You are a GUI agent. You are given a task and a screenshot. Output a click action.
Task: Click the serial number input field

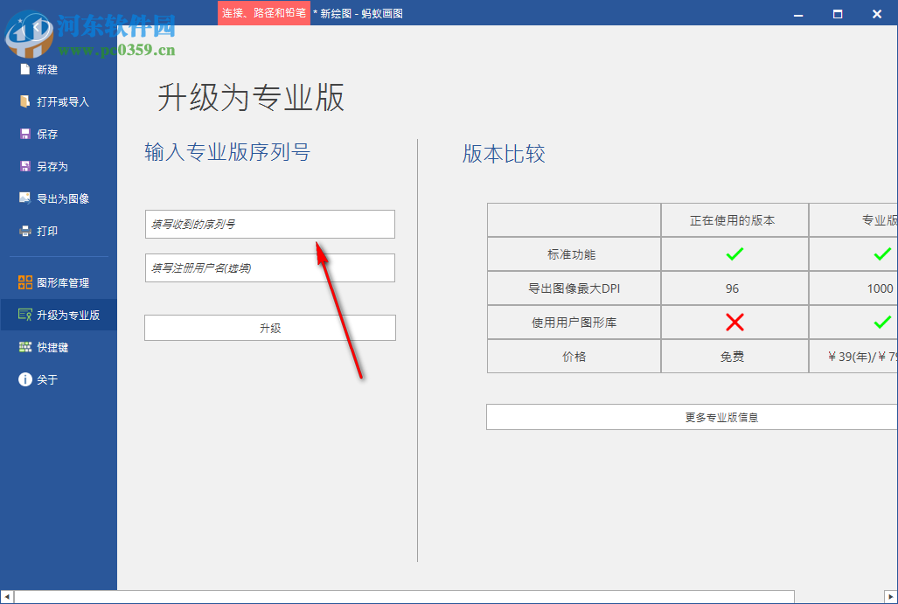tap(269, 224)
